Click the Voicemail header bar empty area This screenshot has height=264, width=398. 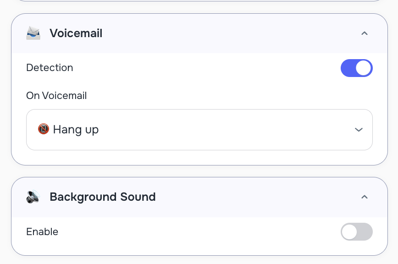(229, 33)
